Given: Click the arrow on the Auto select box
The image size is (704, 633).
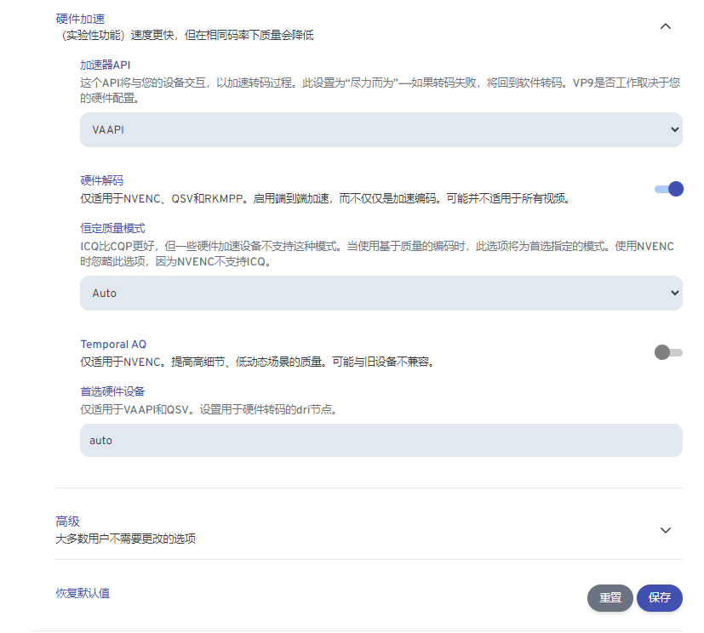Looking at the screenshot, I should click(674, 293).
